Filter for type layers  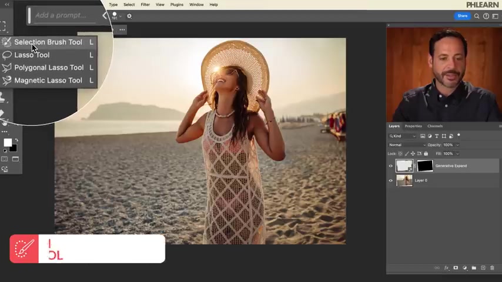pyautogui.click(x=437, y=136)
